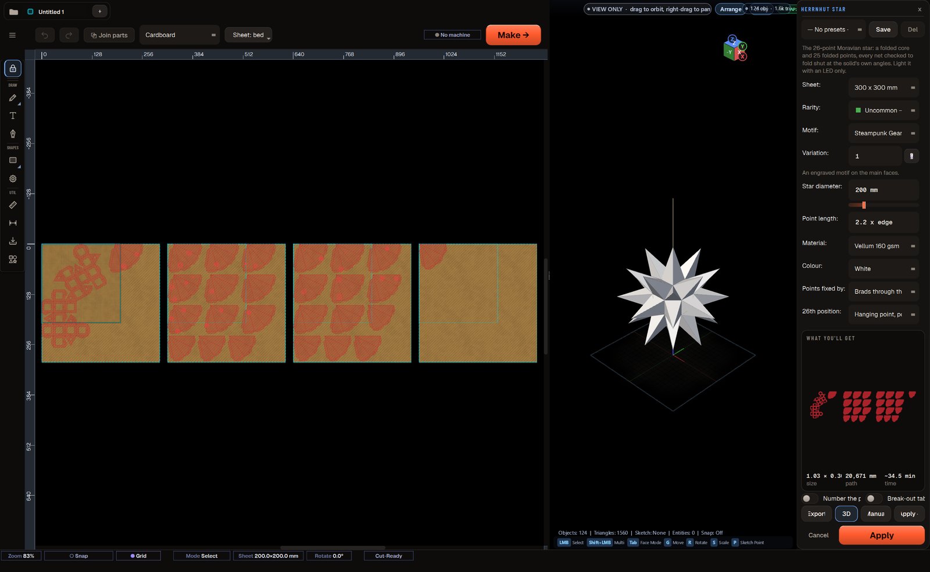This screenshot has width=930, height=572.
Task: Open the Rarity Uncommon dropdown
Action: (884, 110)
